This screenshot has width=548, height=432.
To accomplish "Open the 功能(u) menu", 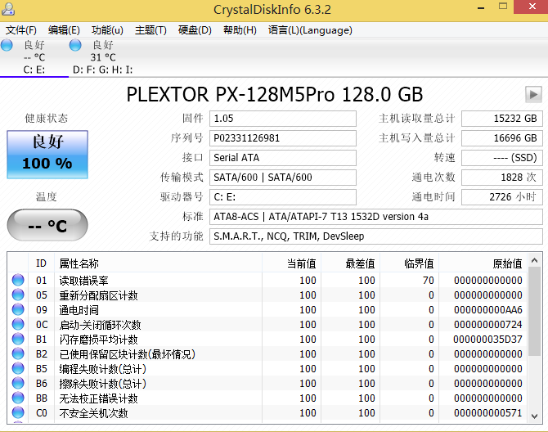I will pos(107,30).
